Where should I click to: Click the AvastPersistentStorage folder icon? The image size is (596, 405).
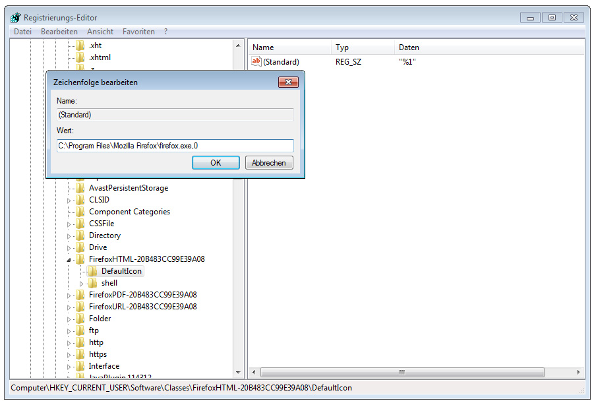pyautogui.click(x=80, y=188)
